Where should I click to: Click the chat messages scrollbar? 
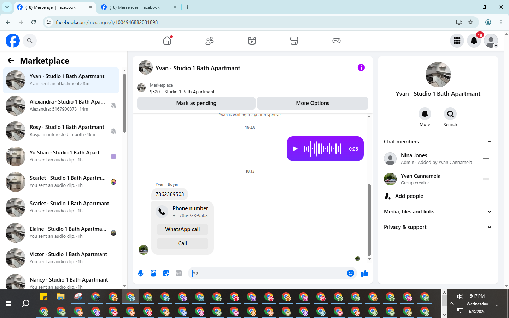coord(369,220)
